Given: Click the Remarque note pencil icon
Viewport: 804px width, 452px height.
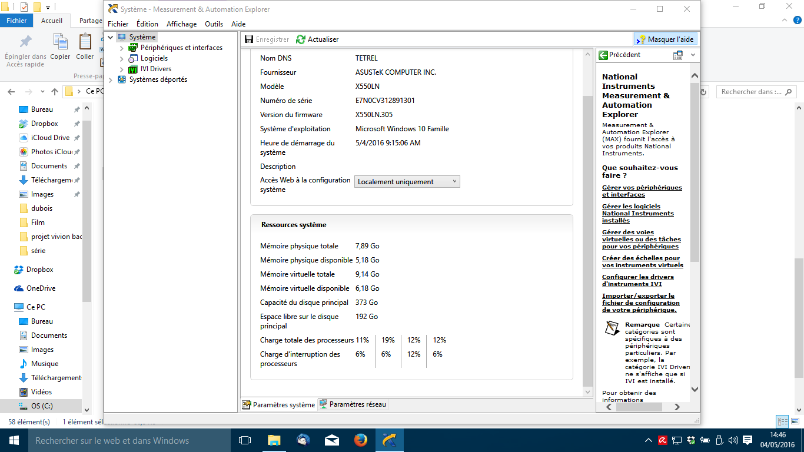Looking at the screenshot, I should (x=613, y=328).
